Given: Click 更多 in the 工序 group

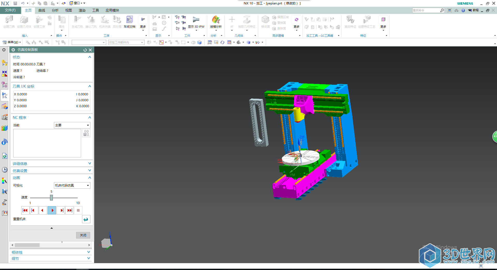Looking at the screenshot, I should click(x=143, y=23).
